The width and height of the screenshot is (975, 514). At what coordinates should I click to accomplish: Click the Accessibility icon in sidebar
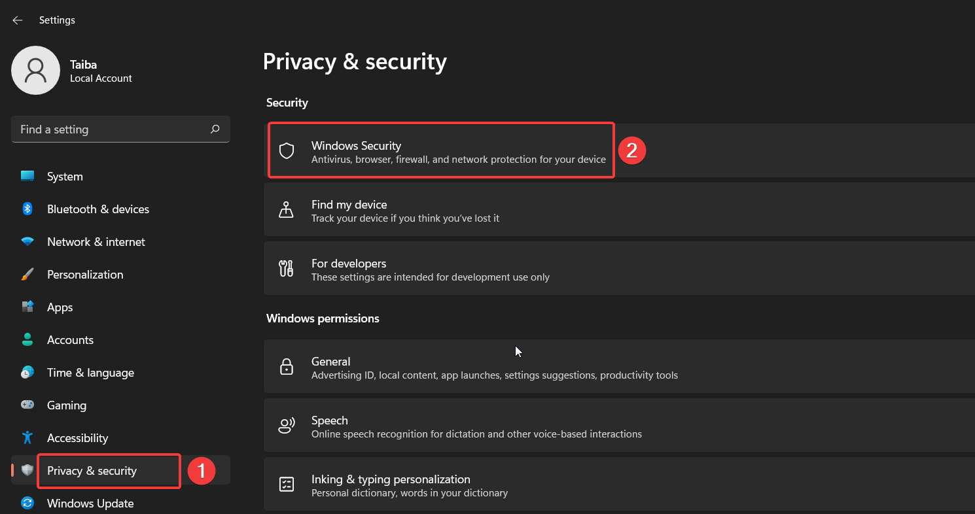pos(27,437)
